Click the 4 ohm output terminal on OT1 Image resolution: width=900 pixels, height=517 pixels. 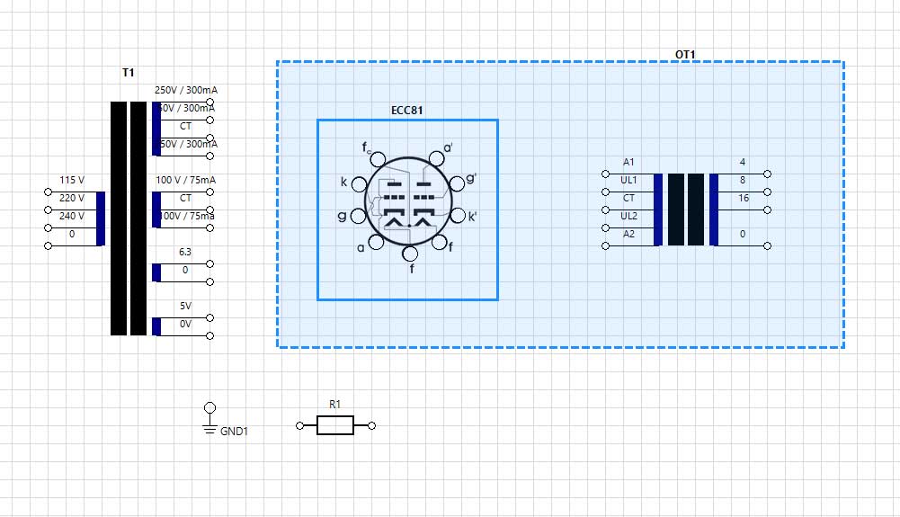coord(767,174)
